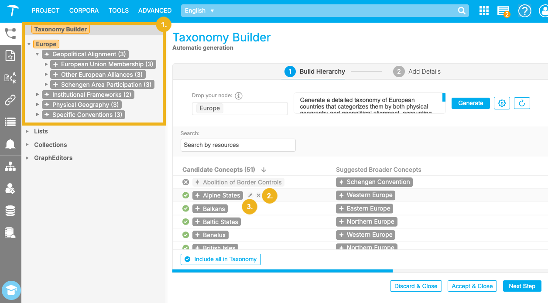Screen dimensions: 548x303
Task: Open the CORPORA menu
Action: [84, 10]
